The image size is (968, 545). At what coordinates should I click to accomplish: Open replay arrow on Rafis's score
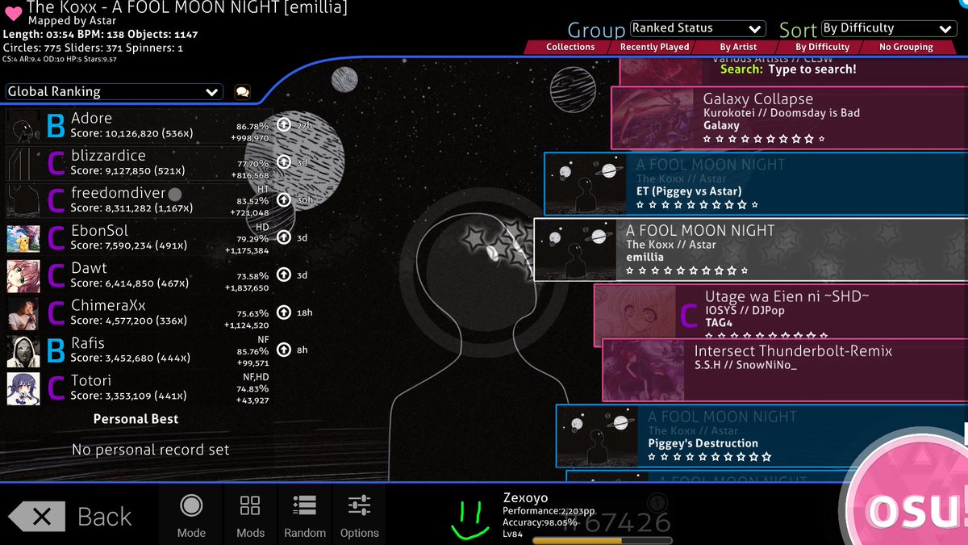tap(283, 350)
